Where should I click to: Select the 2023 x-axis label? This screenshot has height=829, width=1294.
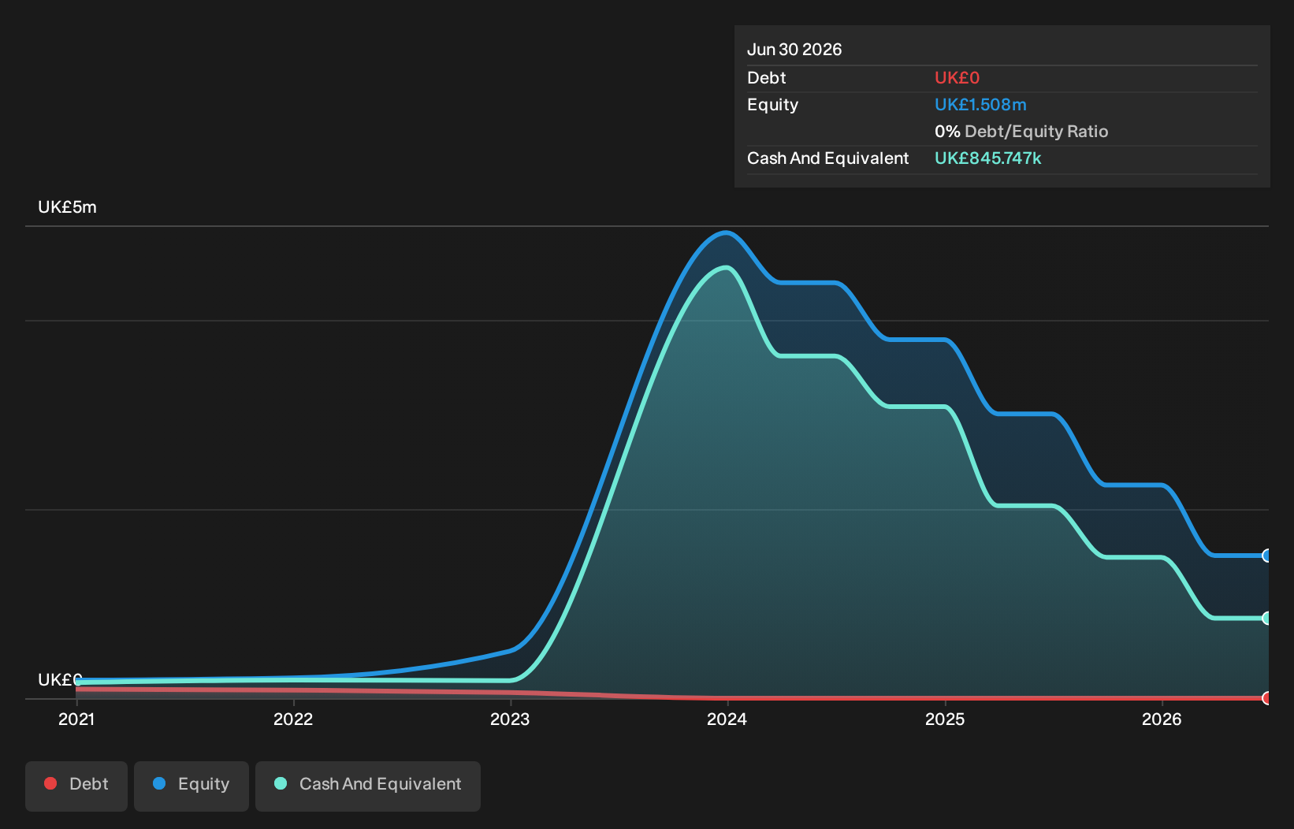click(510, 719)
